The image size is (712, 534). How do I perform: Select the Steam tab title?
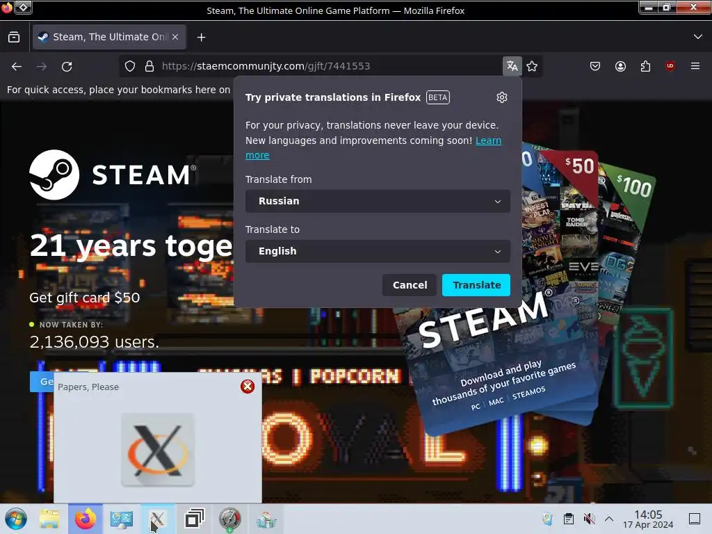111,38
